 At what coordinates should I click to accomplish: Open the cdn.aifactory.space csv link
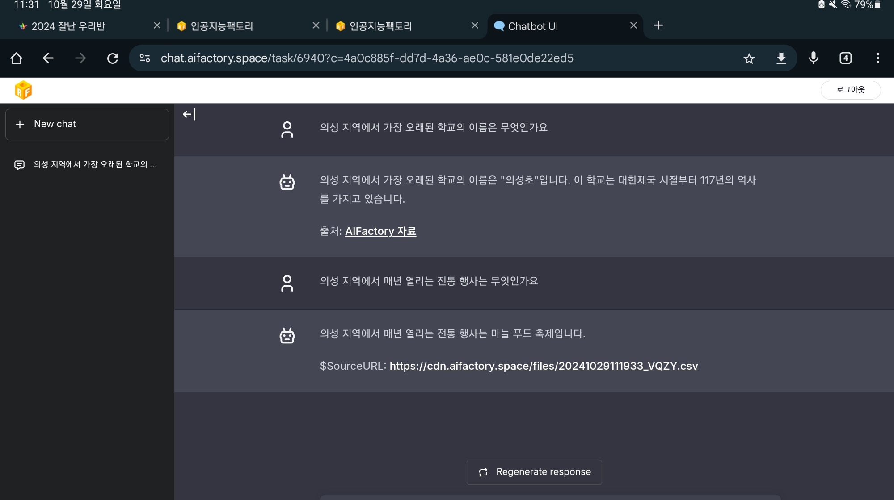(x=544, y=366)
